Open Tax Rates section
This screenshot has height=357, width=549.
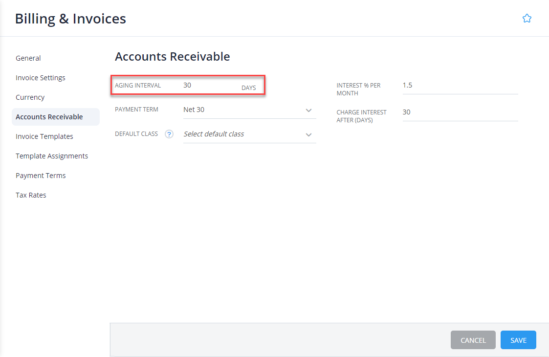(x=31, y=195)
